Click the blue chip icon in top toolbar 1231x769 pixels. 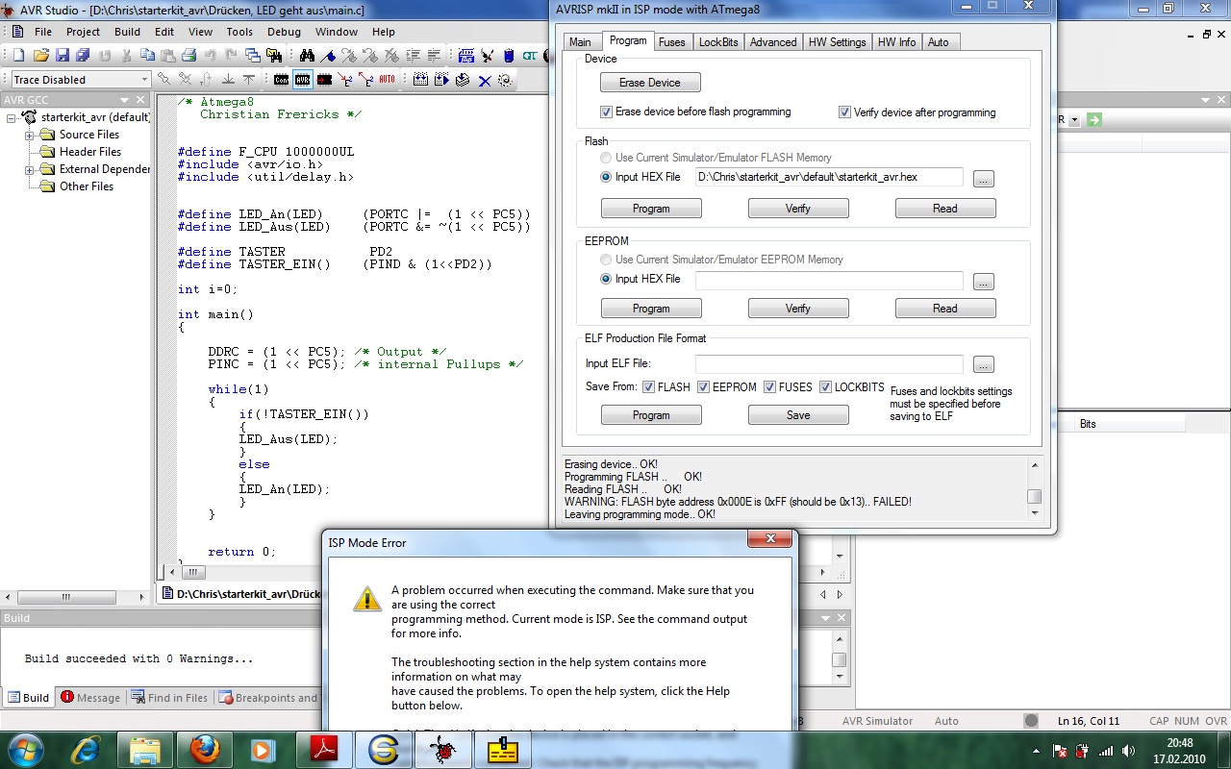point(509,56)
